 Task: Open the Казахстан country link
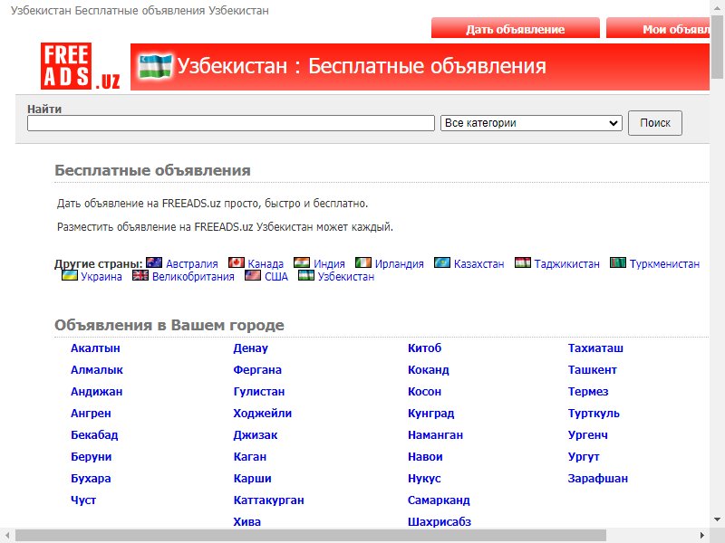(479, 264)
